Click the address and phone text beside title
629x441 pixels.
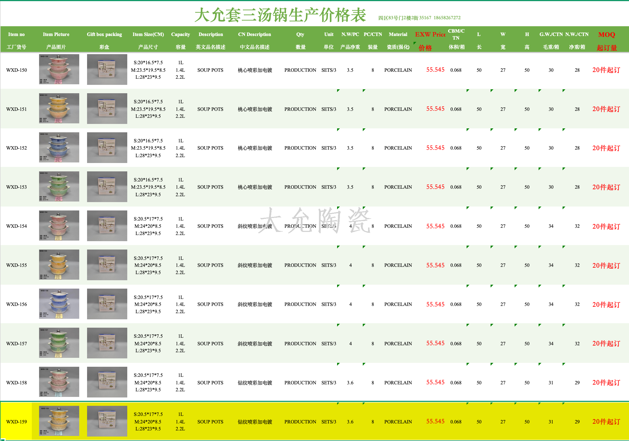tap(419, 18)
